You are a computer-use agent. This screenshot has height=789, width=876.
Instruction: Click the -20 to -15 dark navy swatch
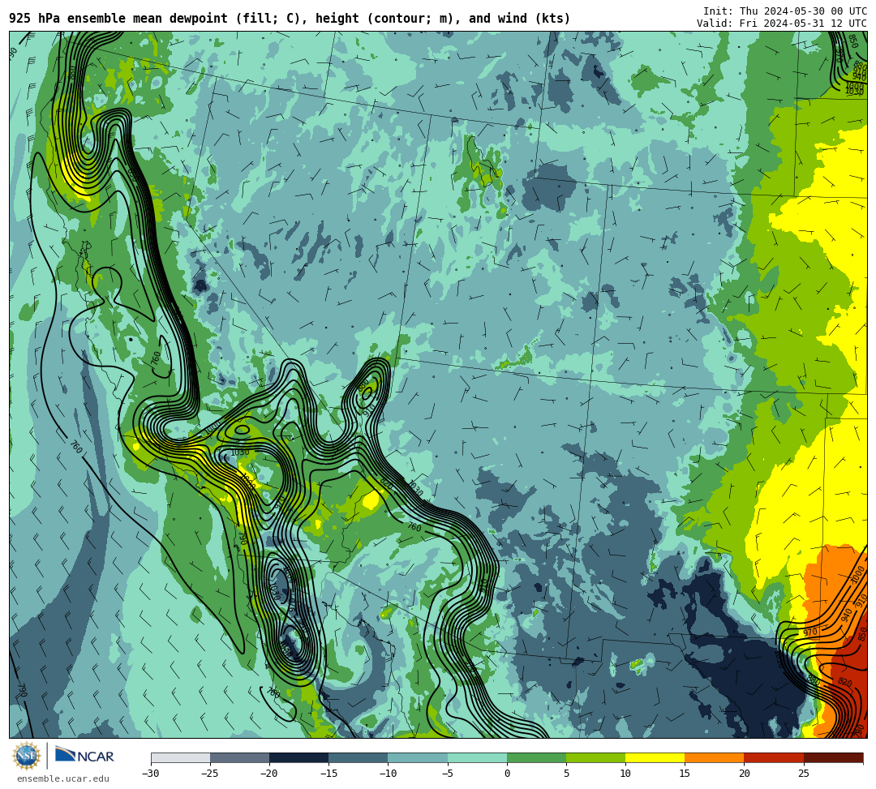click(x=298, y=757)
